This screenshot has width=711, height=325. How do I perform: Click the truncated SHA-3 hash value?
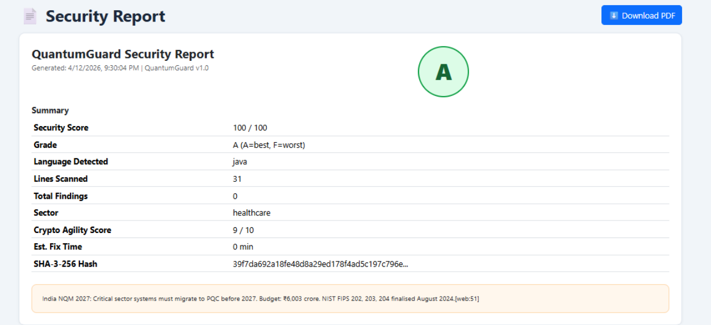[320, 264]
